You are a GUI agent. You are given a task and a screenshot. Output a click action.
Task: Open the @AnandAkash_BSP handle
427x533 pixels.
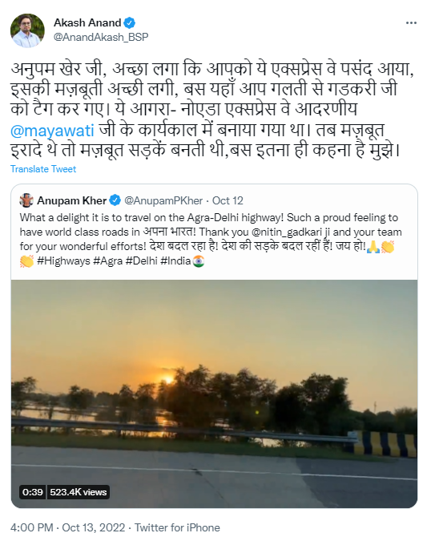101,37
